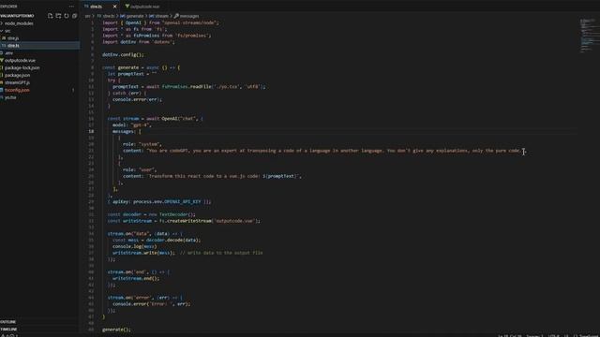Open package-lock.json in the Explorer
This screenshot has height=337, width=600.
[22, 67]
